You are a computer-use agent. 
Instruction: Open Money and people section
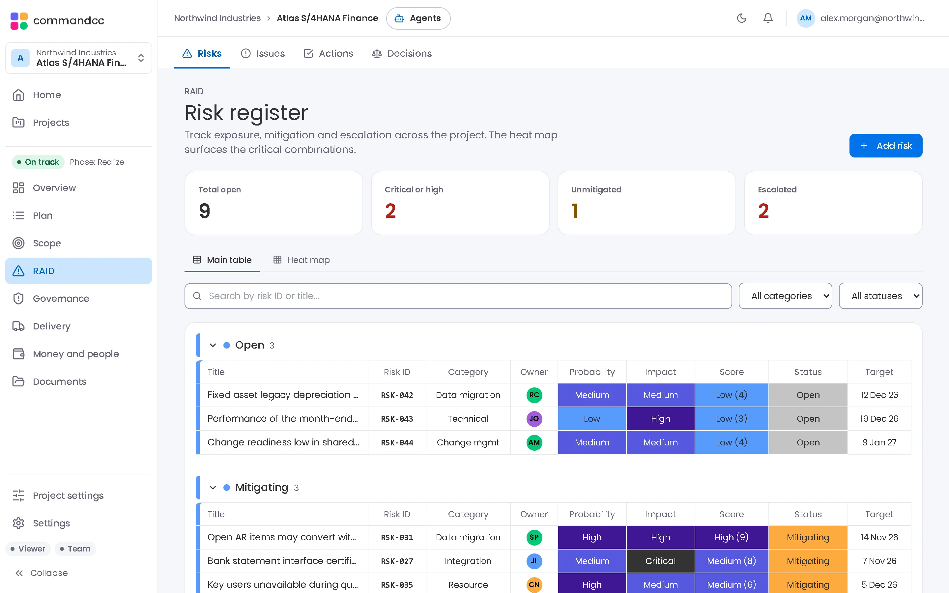point(78,354)
